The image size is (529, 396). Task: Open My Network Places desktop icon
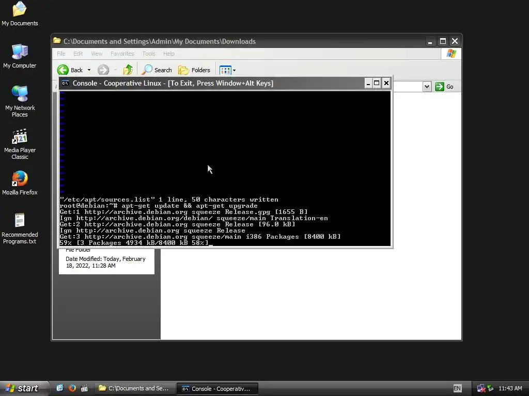(20, 102)
